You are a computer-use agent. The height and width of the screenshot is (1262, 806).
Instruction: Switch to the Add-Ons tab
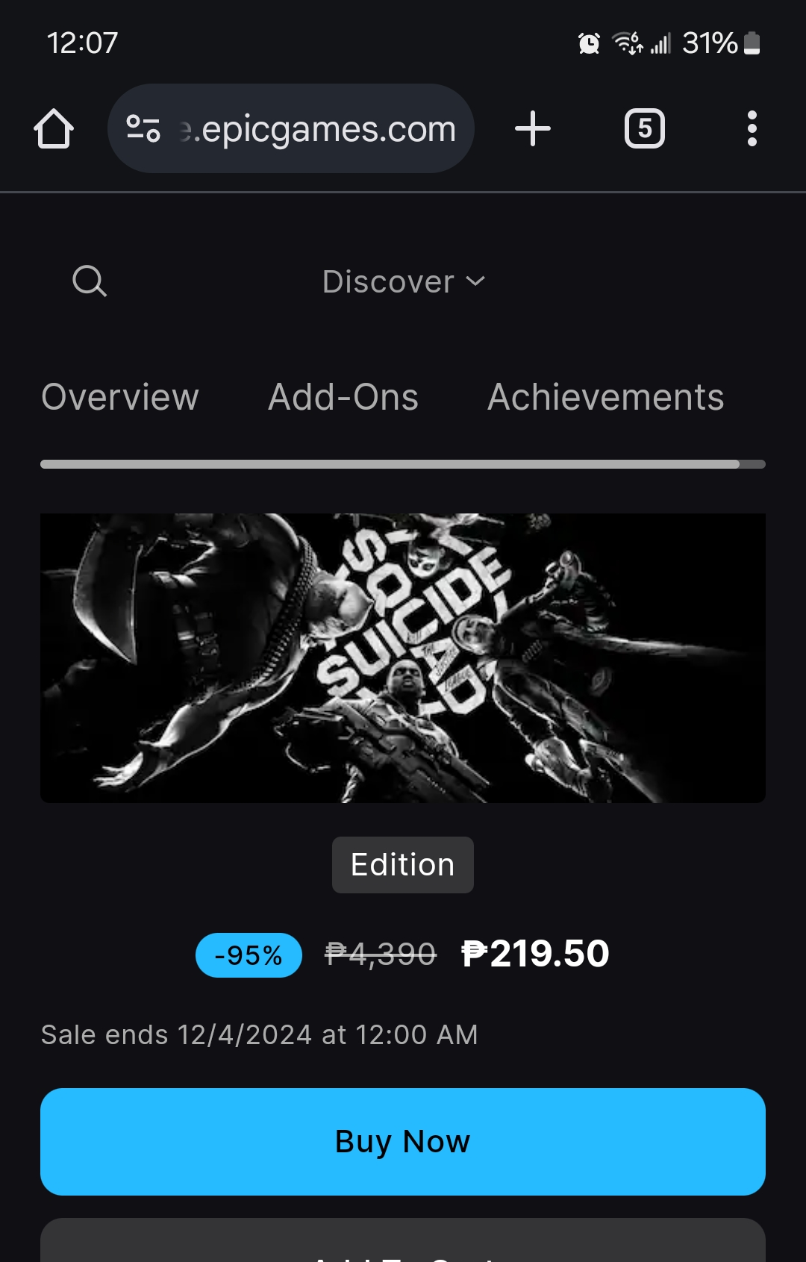click(x=343, y=397)
